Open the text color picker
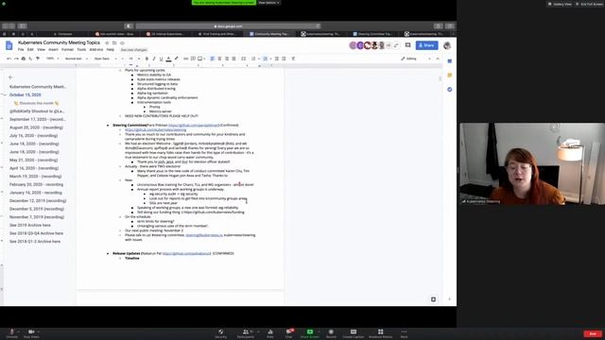This screenshot has height=340, width=605. (168, 59)
